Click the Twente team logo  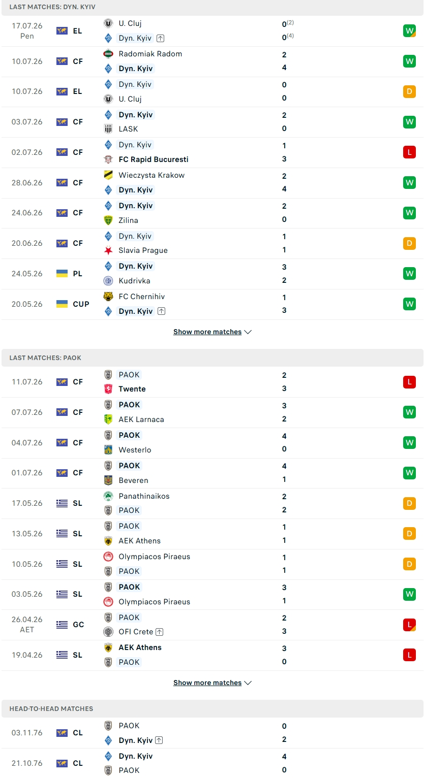click(108, 389)
